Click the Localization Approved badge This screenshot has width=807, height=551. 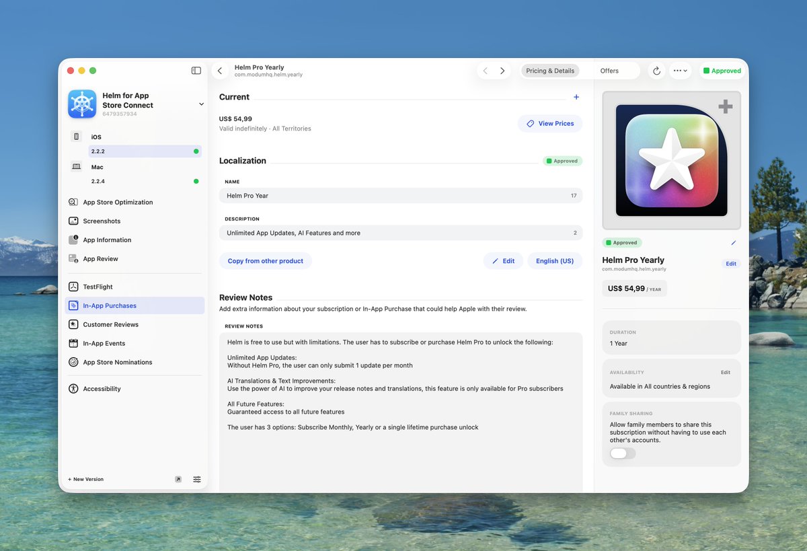coord(563,161)
